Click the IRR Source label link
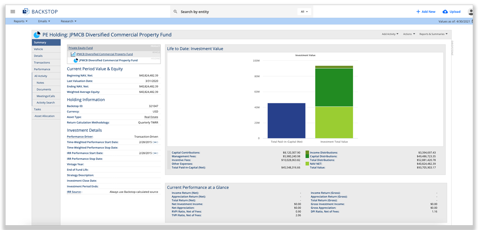This screenshot has height=230, width=478. click(74, 192)
